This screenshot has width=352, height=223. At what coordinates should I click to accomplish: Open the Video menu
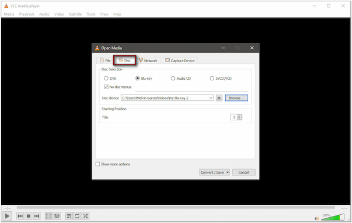coord(59,14)
